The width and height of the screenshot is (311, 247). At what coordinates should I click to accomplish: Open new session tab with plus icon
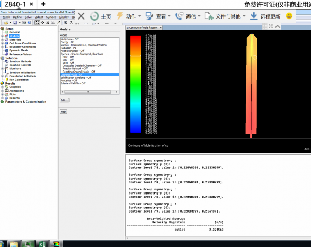tap(43, 4)
